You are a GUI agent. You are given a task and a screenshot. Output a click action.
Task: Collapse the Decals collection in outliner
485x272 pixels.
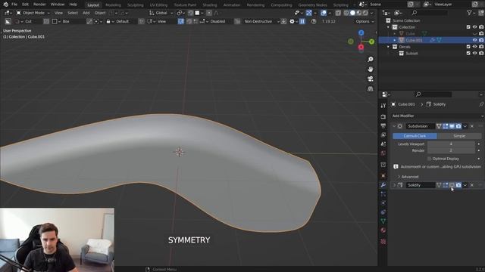pyautogui.click(x=388, y=47)
